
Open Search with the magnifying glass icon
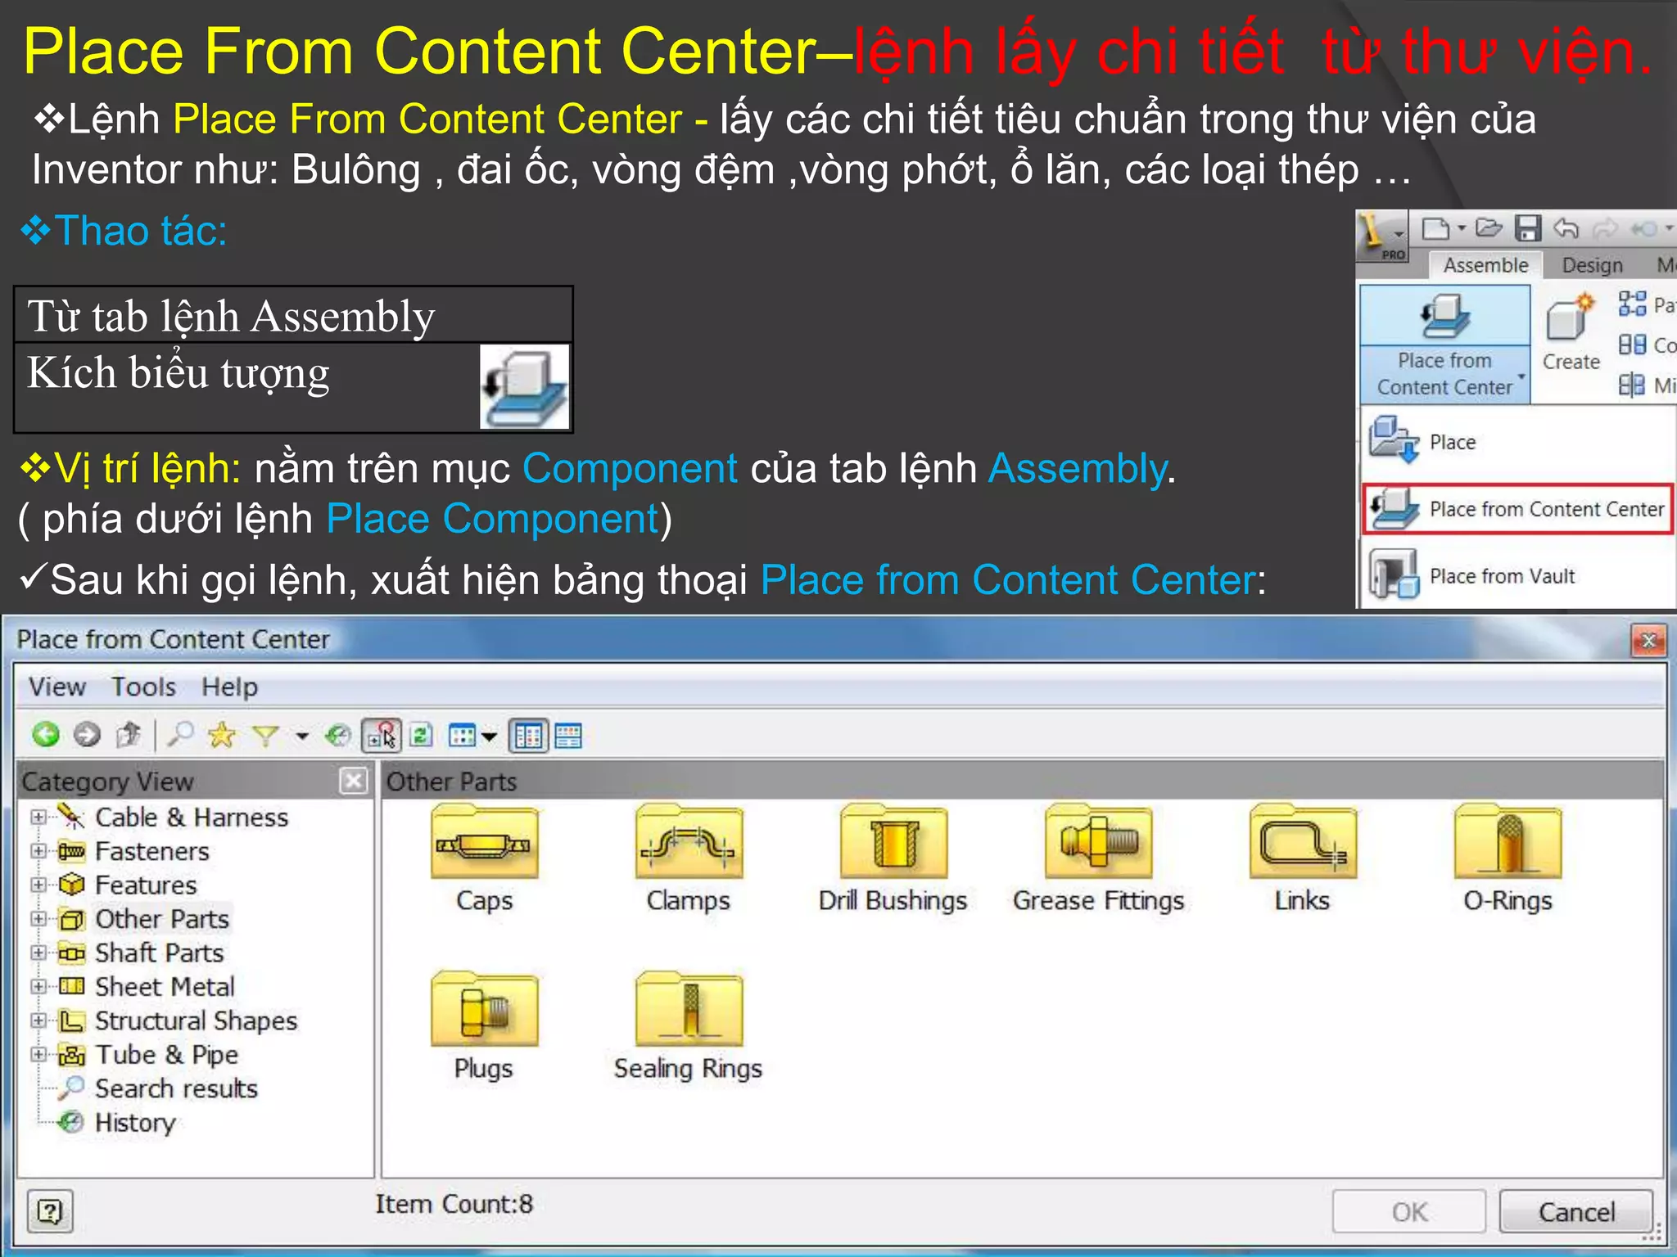[x=180, y=735]
